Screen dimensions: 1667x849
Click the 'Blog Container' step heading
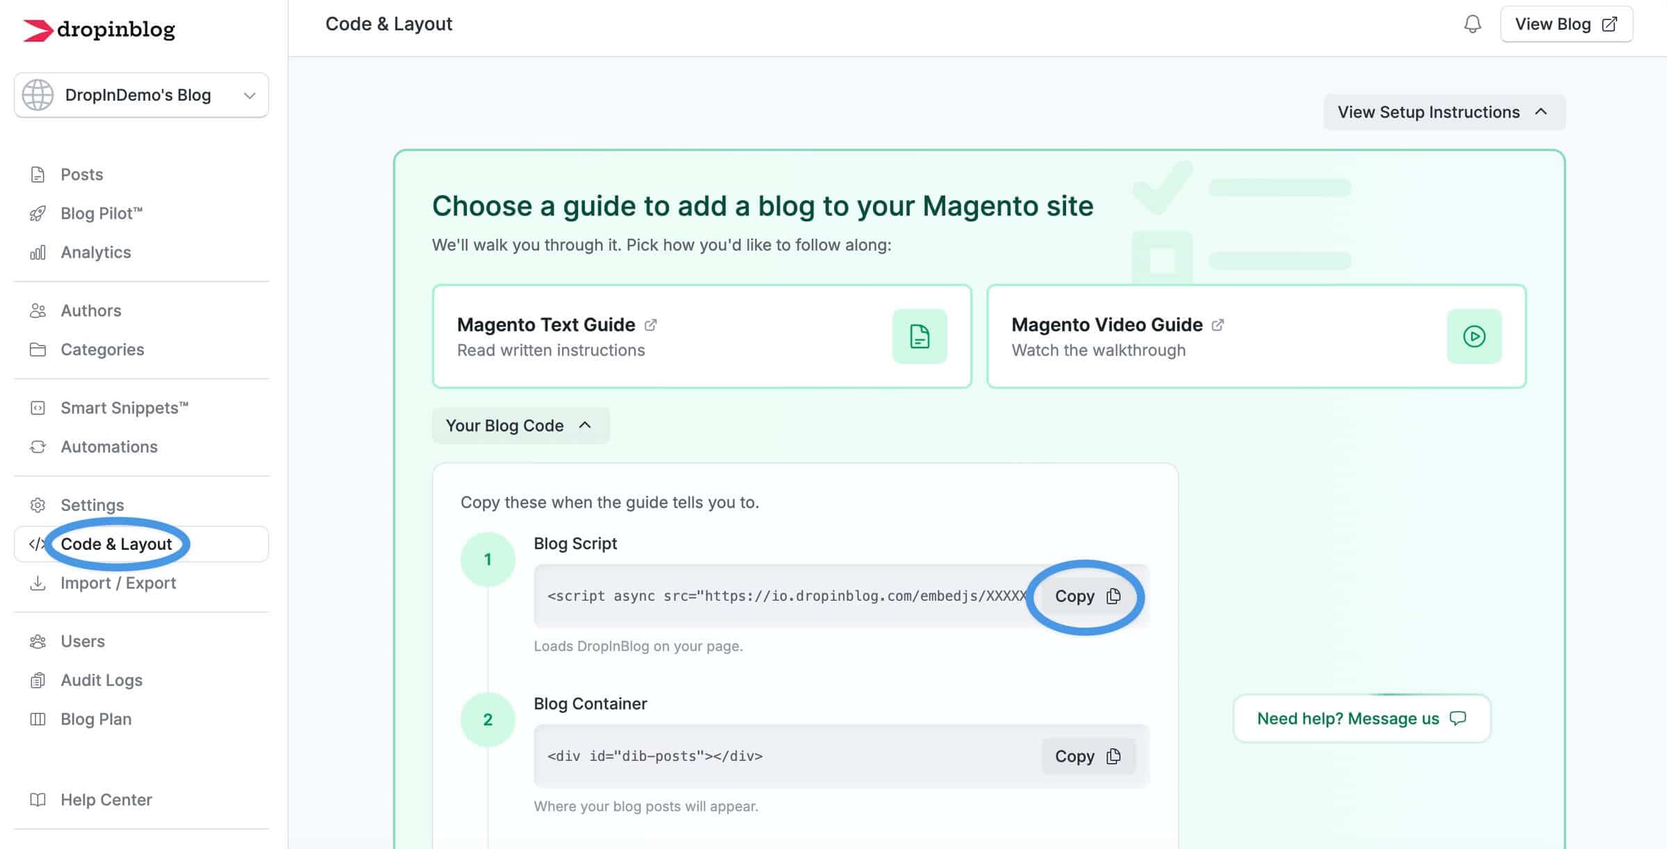click(590, 703)
